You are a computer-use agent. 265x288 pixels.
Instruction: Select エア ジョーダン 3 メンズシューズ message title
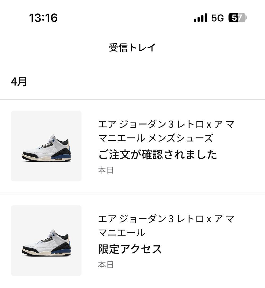(166, 131)
